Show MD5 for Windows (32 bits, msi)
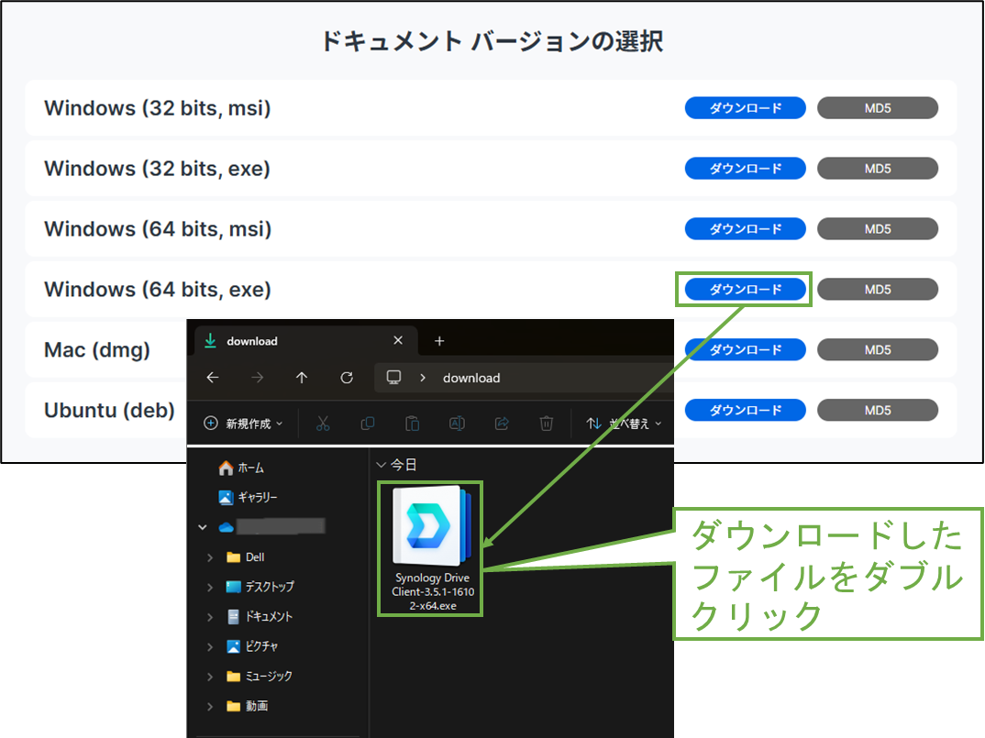This screenshot has height=738, width=985. 878,108
